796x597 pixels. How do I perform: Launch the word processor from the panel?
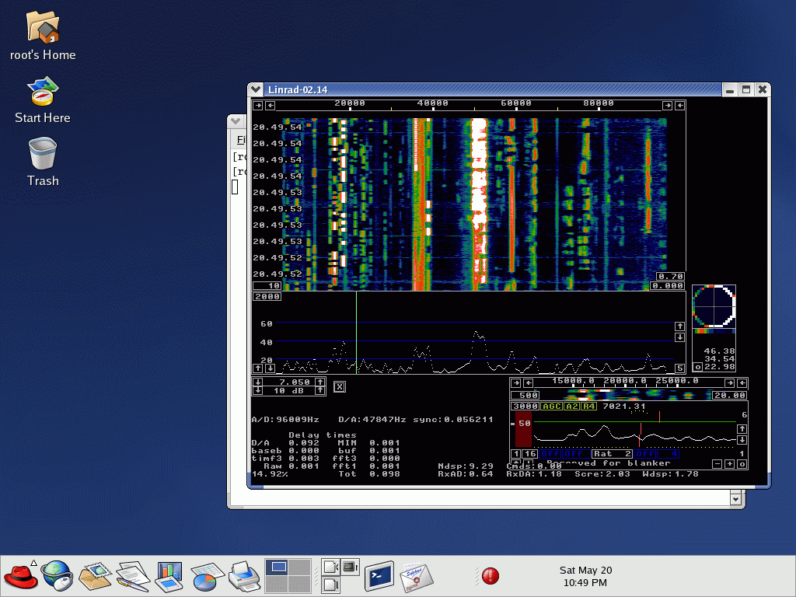[x=133, y=576]
